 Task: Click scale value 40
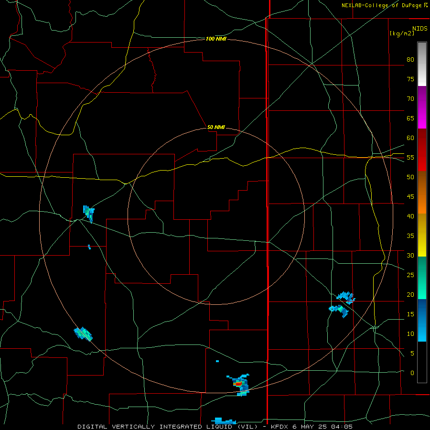click(410, 216)
